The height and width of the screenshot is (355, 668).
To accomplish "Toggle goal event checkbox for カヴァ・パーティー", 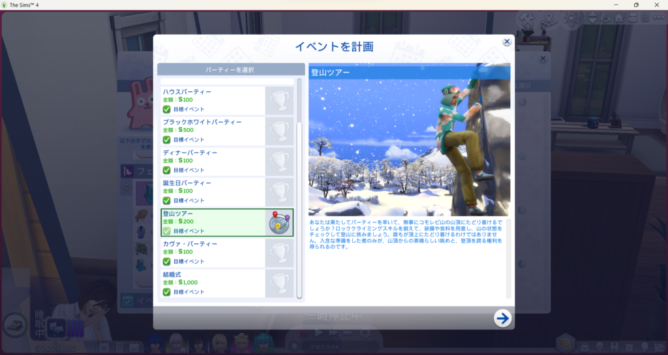I will pos(166,262).
